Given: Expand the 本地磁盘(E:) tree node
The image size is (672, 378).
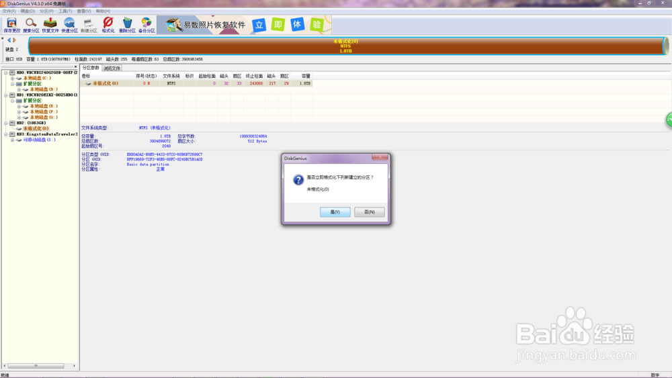Looking at the screenshot, I should (x=19, y=106).
